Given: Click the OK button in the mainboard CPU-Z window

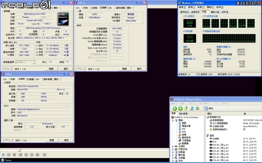Looking at the screenshot, I should coord(66,140).
